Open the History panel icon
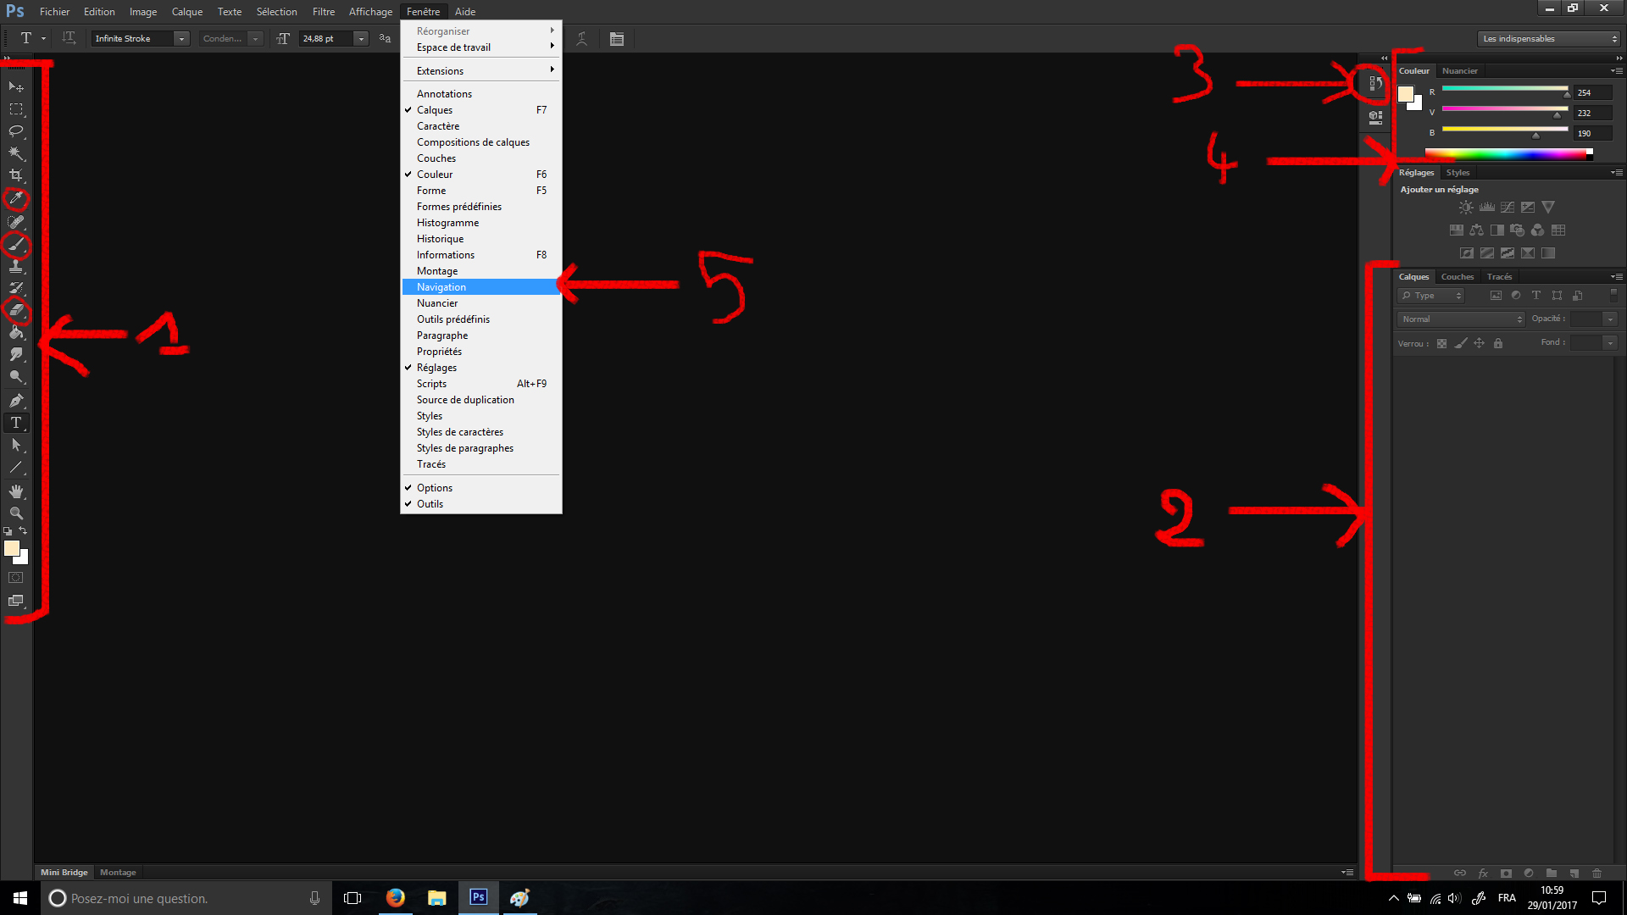This screenshot has height=915, width=1627. point(1375,84)
